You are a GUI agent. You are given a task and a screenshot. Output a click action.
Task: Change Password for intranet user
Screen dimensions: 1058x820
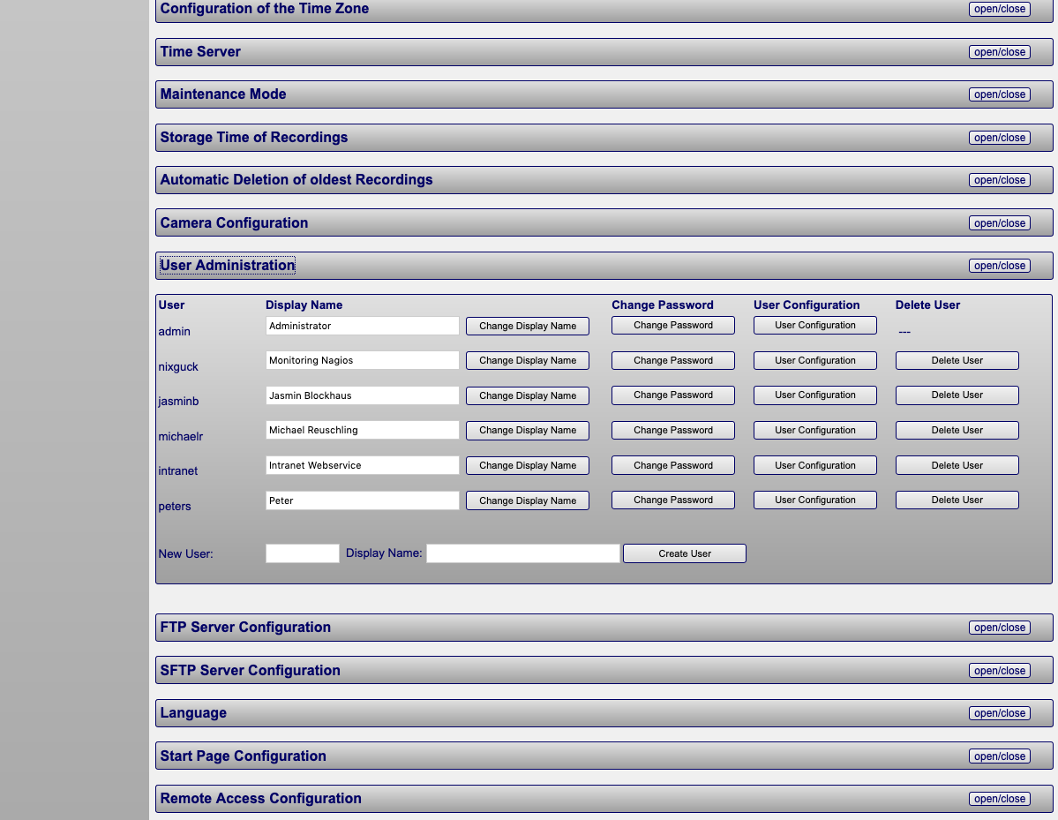[x=672, y=465]
